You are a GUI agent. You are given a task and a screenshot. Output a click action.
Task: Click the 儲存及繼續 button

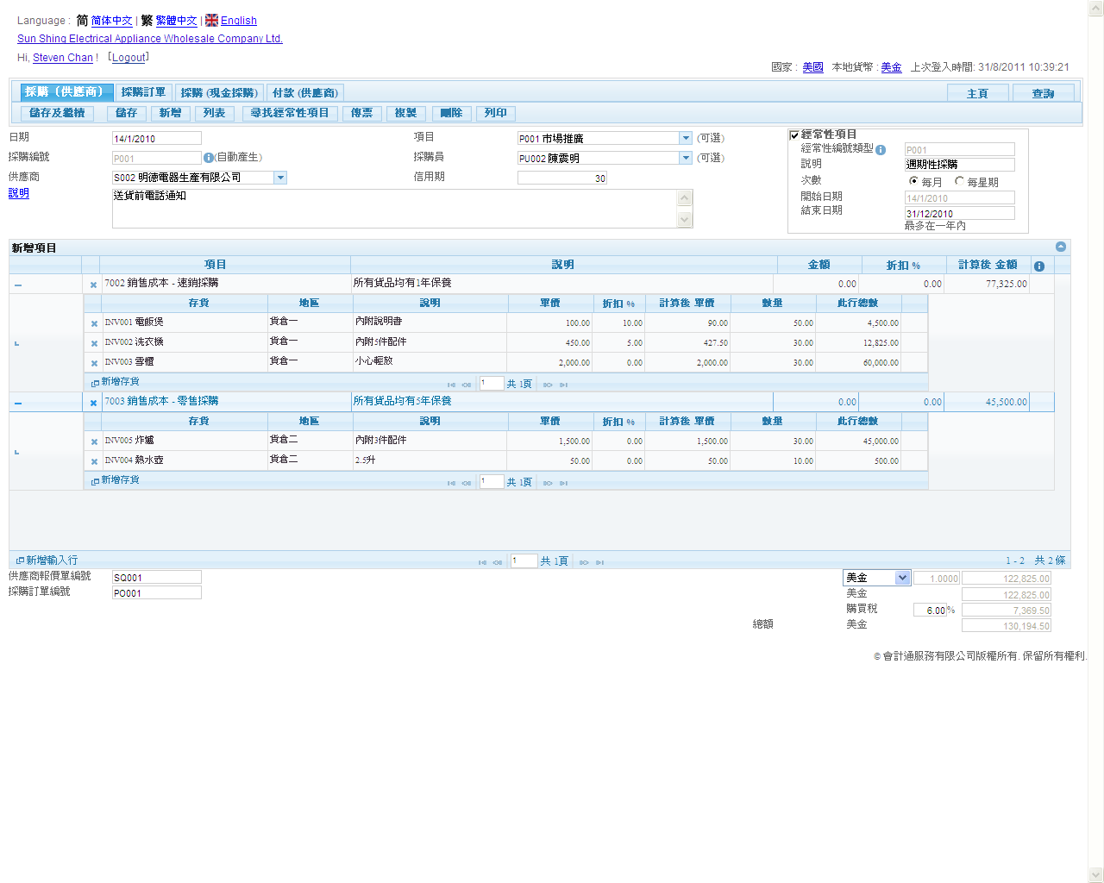pyautogui.click(x=57, y=113)
